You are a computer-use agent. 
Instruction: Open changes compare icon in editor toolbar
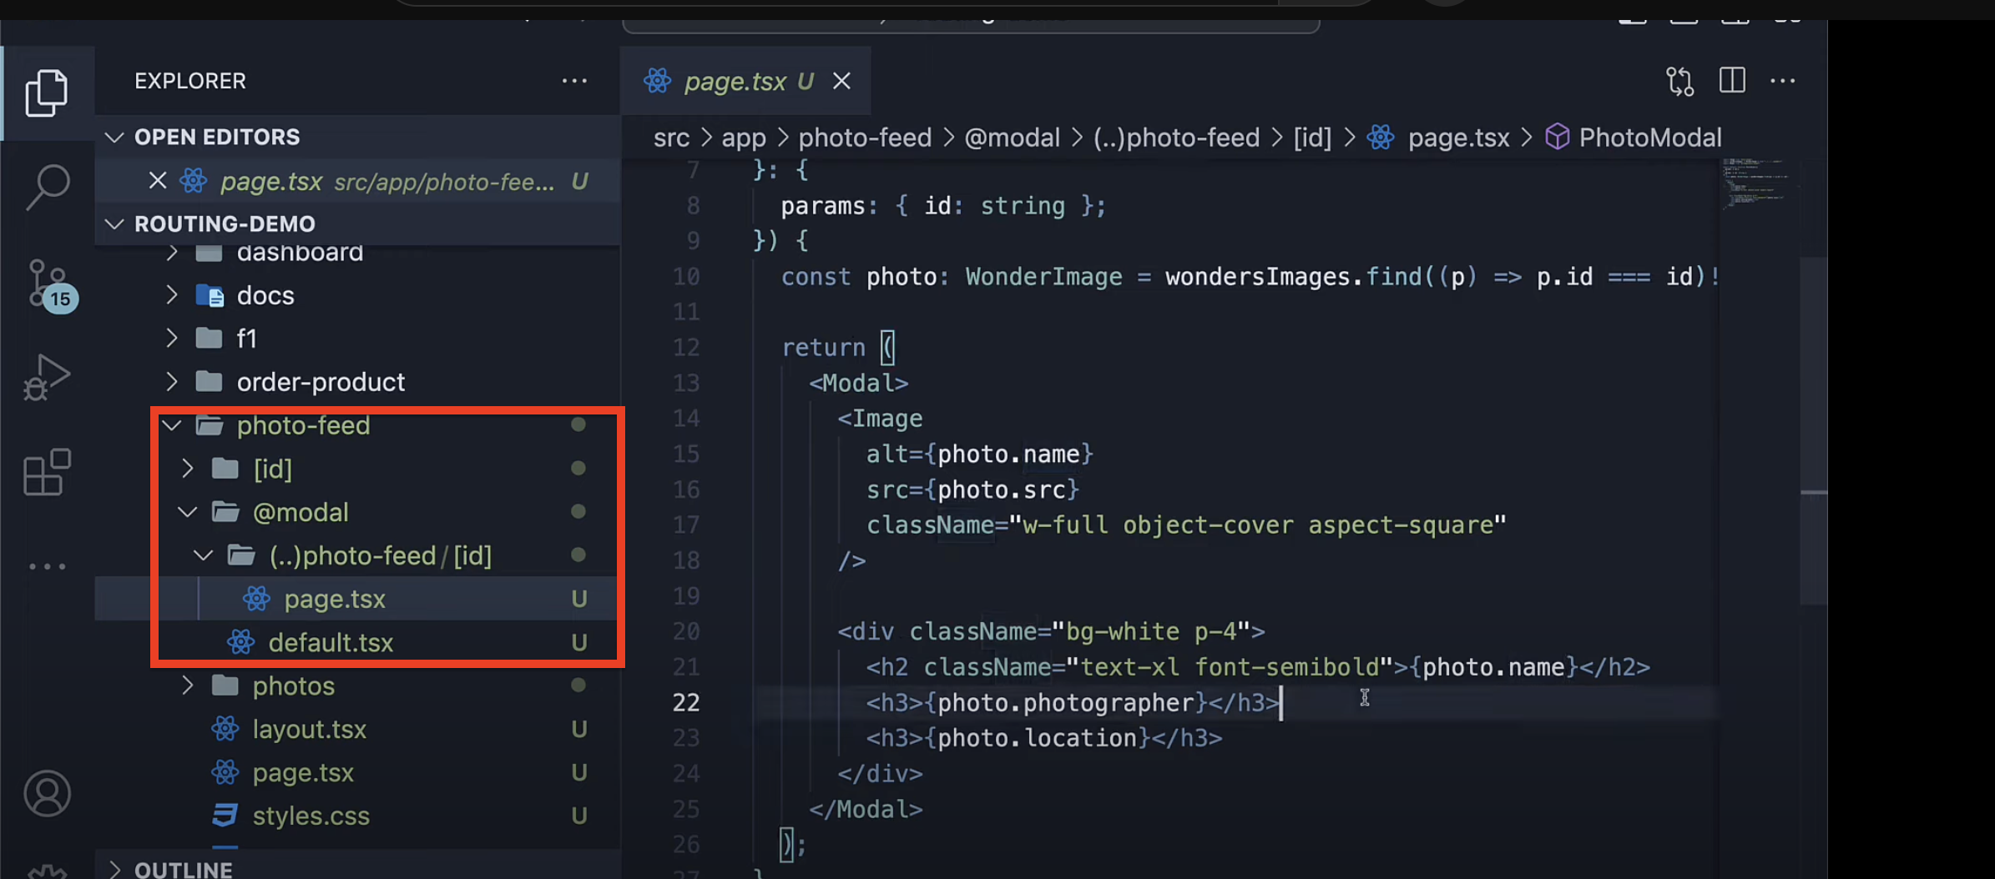(x=1679, y=81)
